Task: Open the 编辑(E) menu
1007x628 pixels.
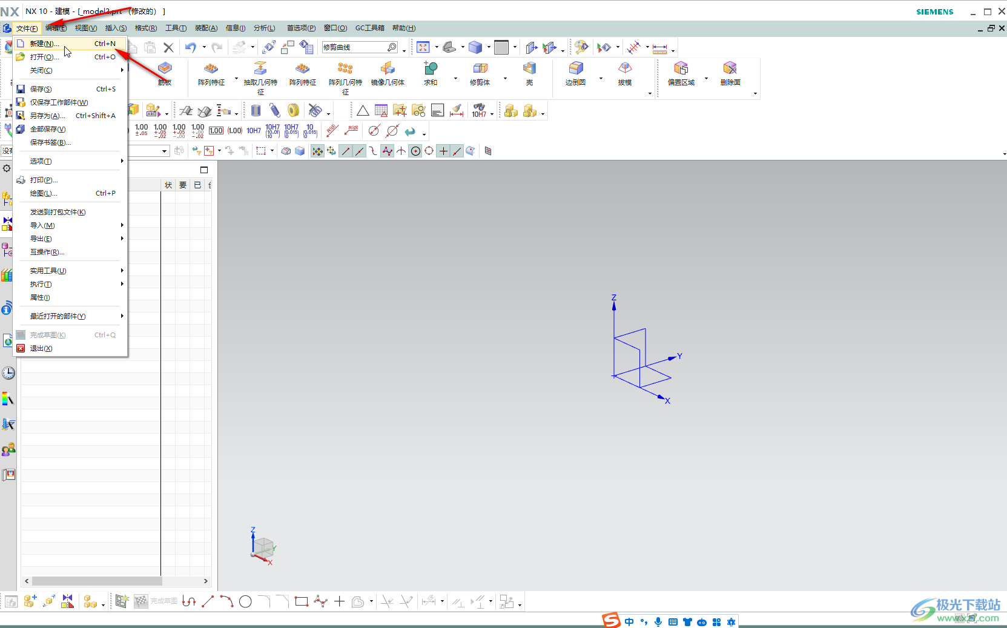Action: point(56,28)
